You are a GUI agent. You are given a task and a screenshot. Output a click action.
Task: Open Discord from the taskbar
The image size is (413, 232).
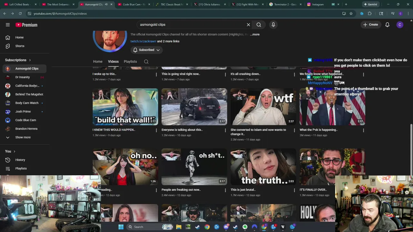point(226,227)
